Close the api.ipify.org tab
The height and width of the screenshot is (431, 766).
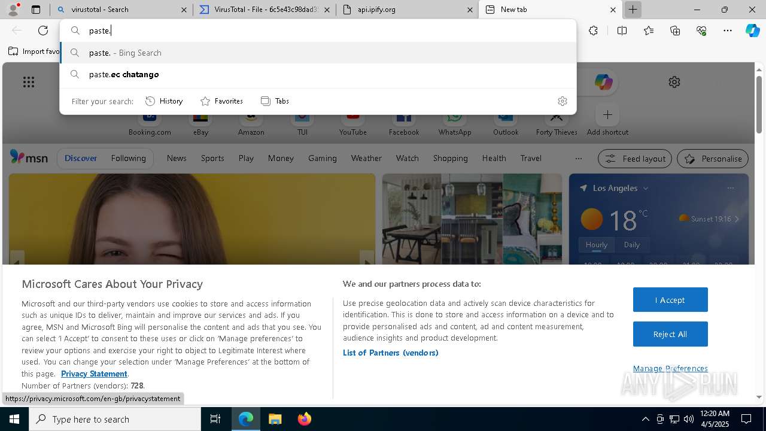pyautogui.click(x=470, y=10)
